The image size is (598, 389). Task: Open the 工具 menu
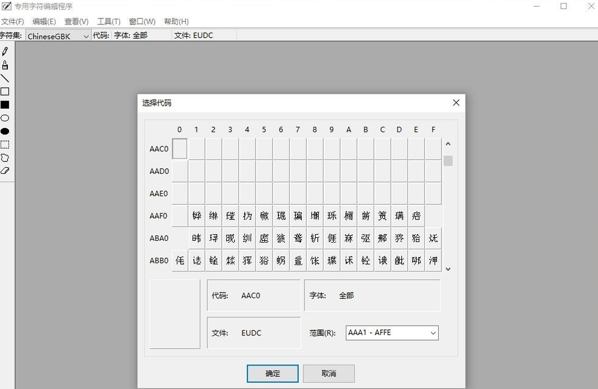(108, 21)
